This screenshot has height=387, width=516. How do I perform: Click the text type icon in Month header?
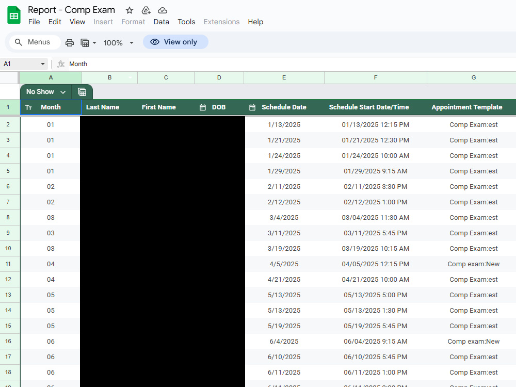click(x=28, y=107)
